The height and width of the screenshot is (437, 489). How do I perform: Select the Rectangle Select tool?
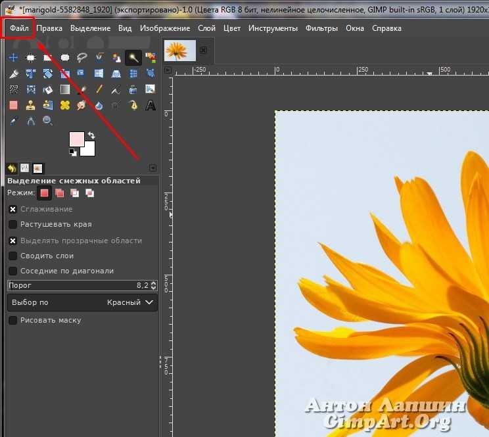click(x=47, y=57)
